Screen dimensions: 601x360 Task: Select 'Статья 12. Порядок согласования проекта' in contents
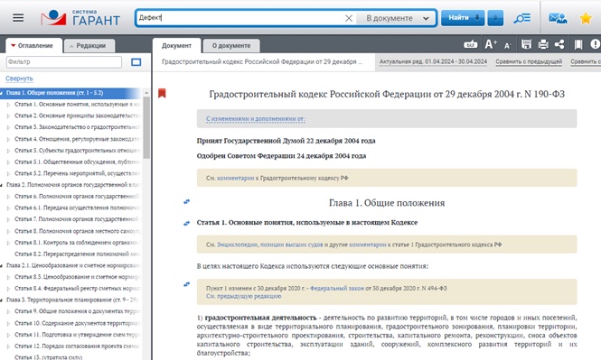click(77, 346)
